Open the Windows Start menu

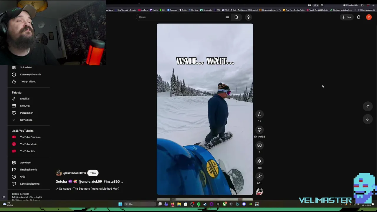(x=120, y=204)
